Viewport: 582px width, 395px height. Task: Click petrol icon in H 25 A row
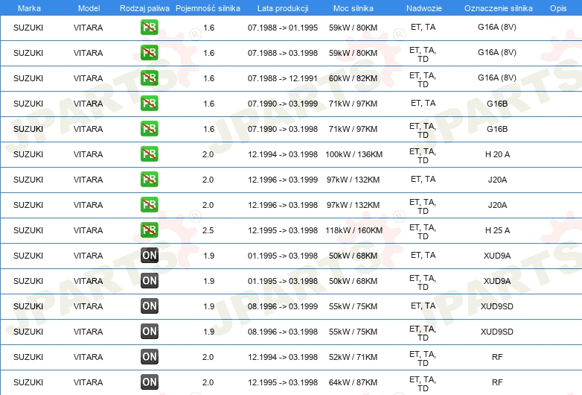[149, 230]
